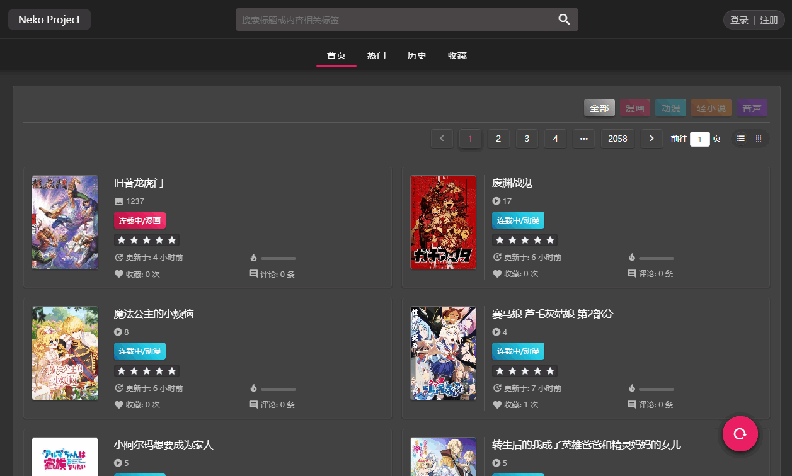Go to next page arrow
This screenshot has width=792, height=476.
pos(651,139)
